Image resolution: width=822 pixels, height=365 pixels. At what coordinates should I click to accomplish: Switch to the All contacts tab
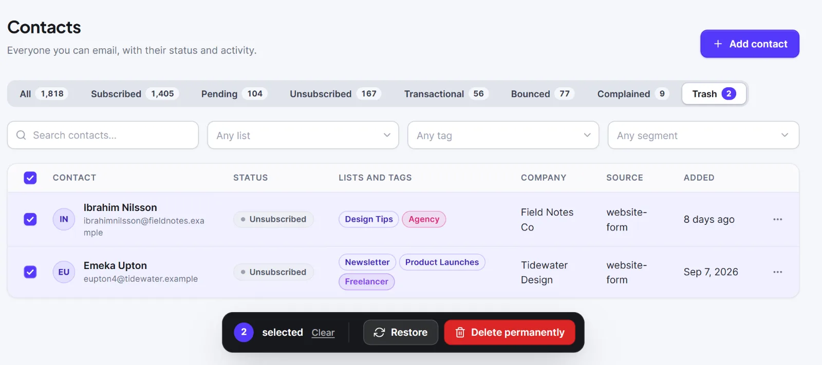44,94
